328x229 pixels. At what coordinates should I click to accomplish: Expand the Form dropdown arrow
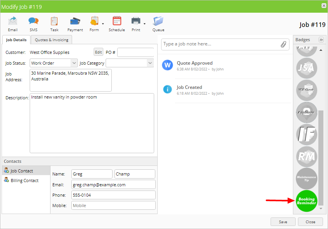click(103, 24)
